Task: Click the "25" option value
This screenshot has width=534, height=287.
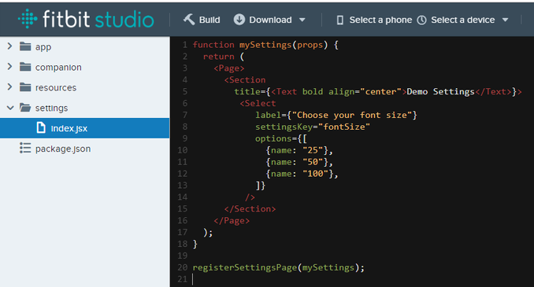Action: click(313, 150)
